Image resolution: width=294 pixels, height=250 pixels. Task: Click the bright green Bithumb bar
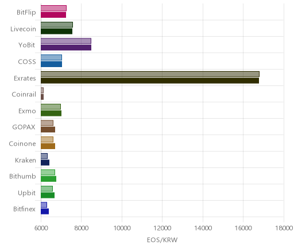click(48, 179)
